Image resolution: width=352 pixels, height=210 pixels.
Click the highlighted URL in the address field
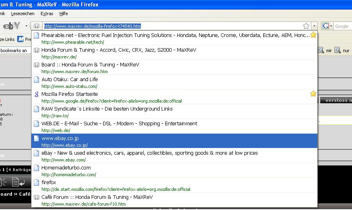[x=92, y=26]
